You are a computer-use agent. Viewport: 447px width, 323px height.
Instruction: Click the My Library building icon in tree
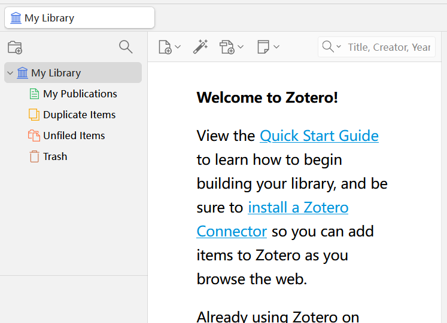click(23, 73)
